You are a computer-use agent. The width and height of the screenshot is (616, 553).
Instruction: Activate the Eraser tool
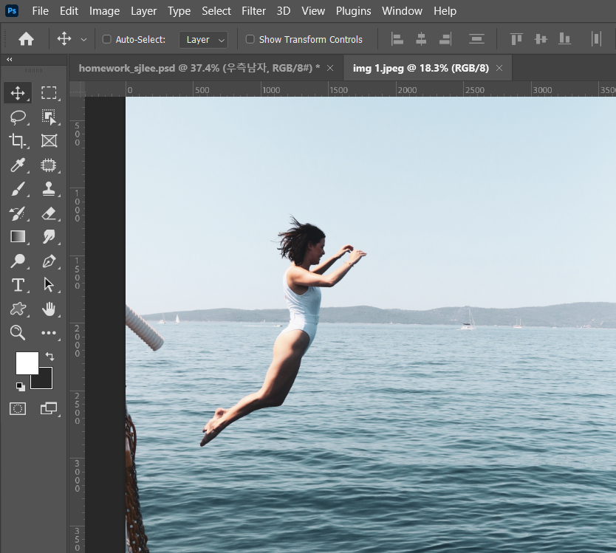(x=49, y=213)
